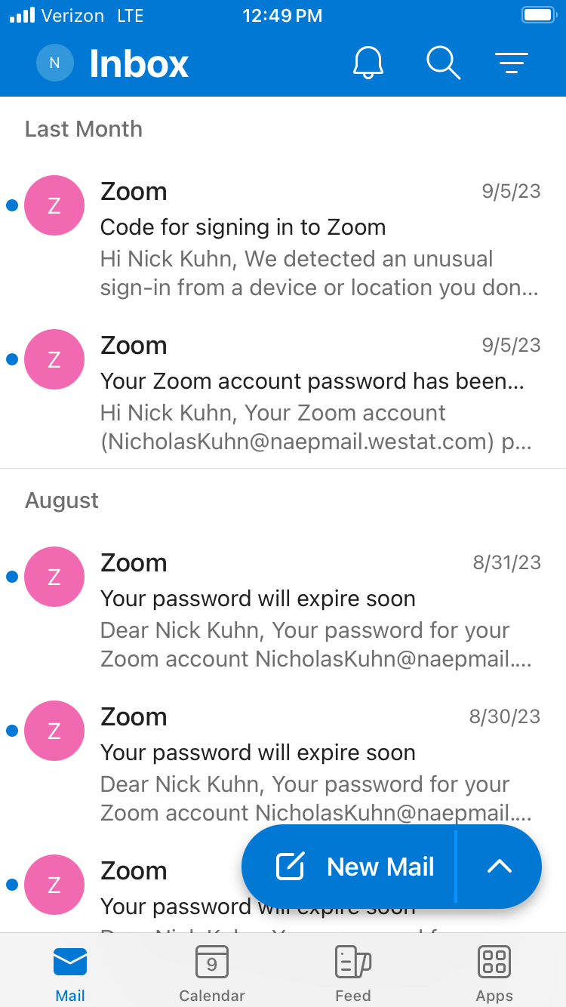
Task: Tap the compose pencil icon in New Mail
Action: point(291,867)
